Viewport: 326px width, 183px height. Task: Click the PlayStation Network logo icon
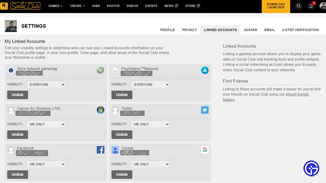point(205,70)
